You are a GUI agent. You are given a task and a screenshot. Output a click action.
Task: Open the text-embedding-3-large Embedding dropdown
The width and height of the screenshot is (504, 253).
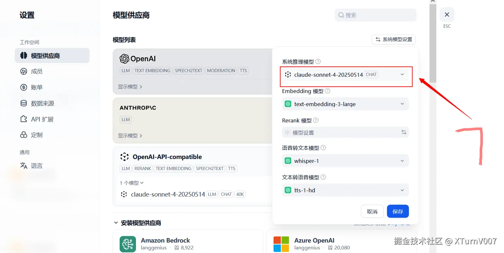click(x=345, y=104)
